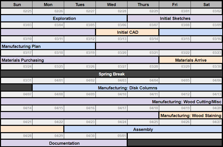Open Manufacturing: Disk Columns bar

point(127,88)
